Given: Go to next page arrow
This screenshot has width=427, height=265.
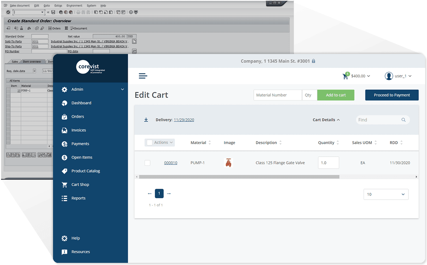Looking at the screenshot, I should (169, 194).
